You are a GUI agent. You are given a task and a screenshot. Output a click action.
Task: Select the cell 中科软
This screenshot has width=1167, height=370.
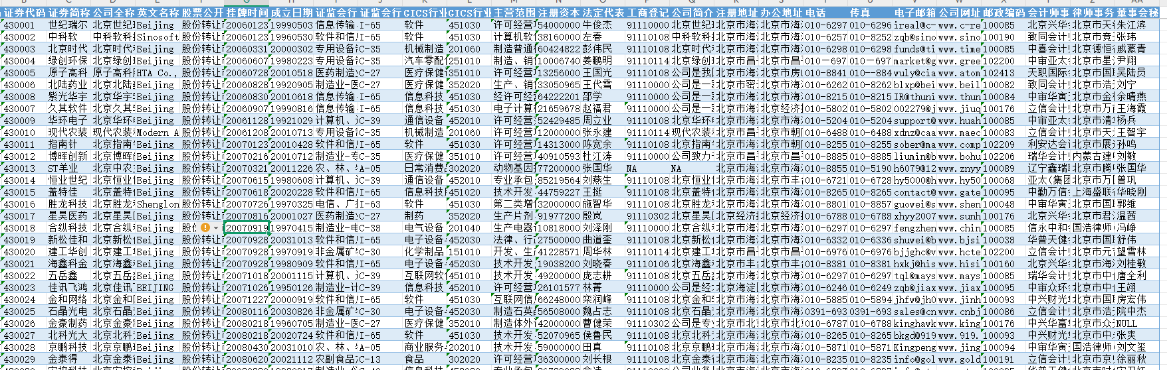[69, 36]
